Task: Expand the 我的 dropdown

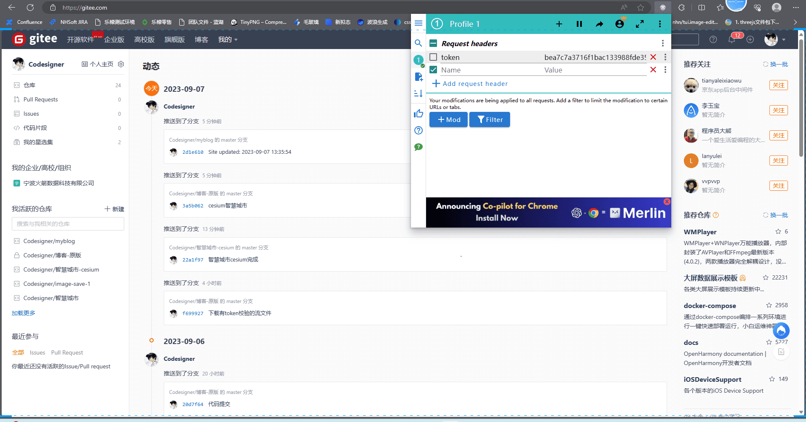Action: pyautogui.click(x=228, y=39)
